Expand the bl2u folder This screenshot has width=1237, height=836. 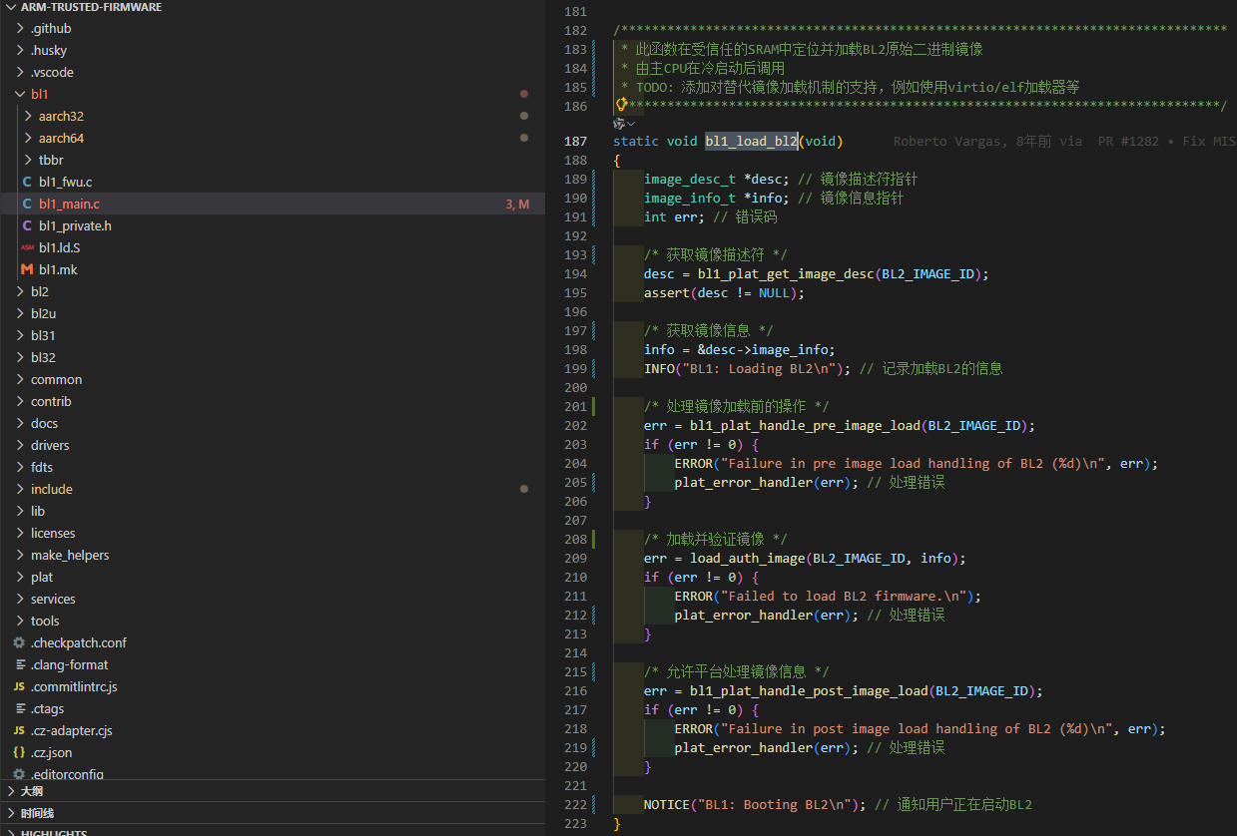(x=21, y=313)
